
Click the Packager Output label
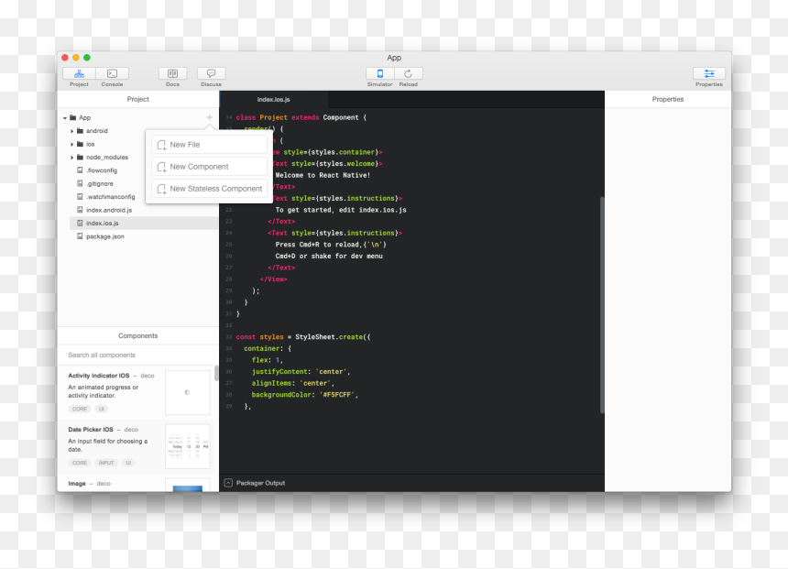[260, 483]
